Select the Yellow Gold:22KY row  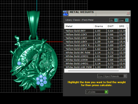tap(95, 49)
